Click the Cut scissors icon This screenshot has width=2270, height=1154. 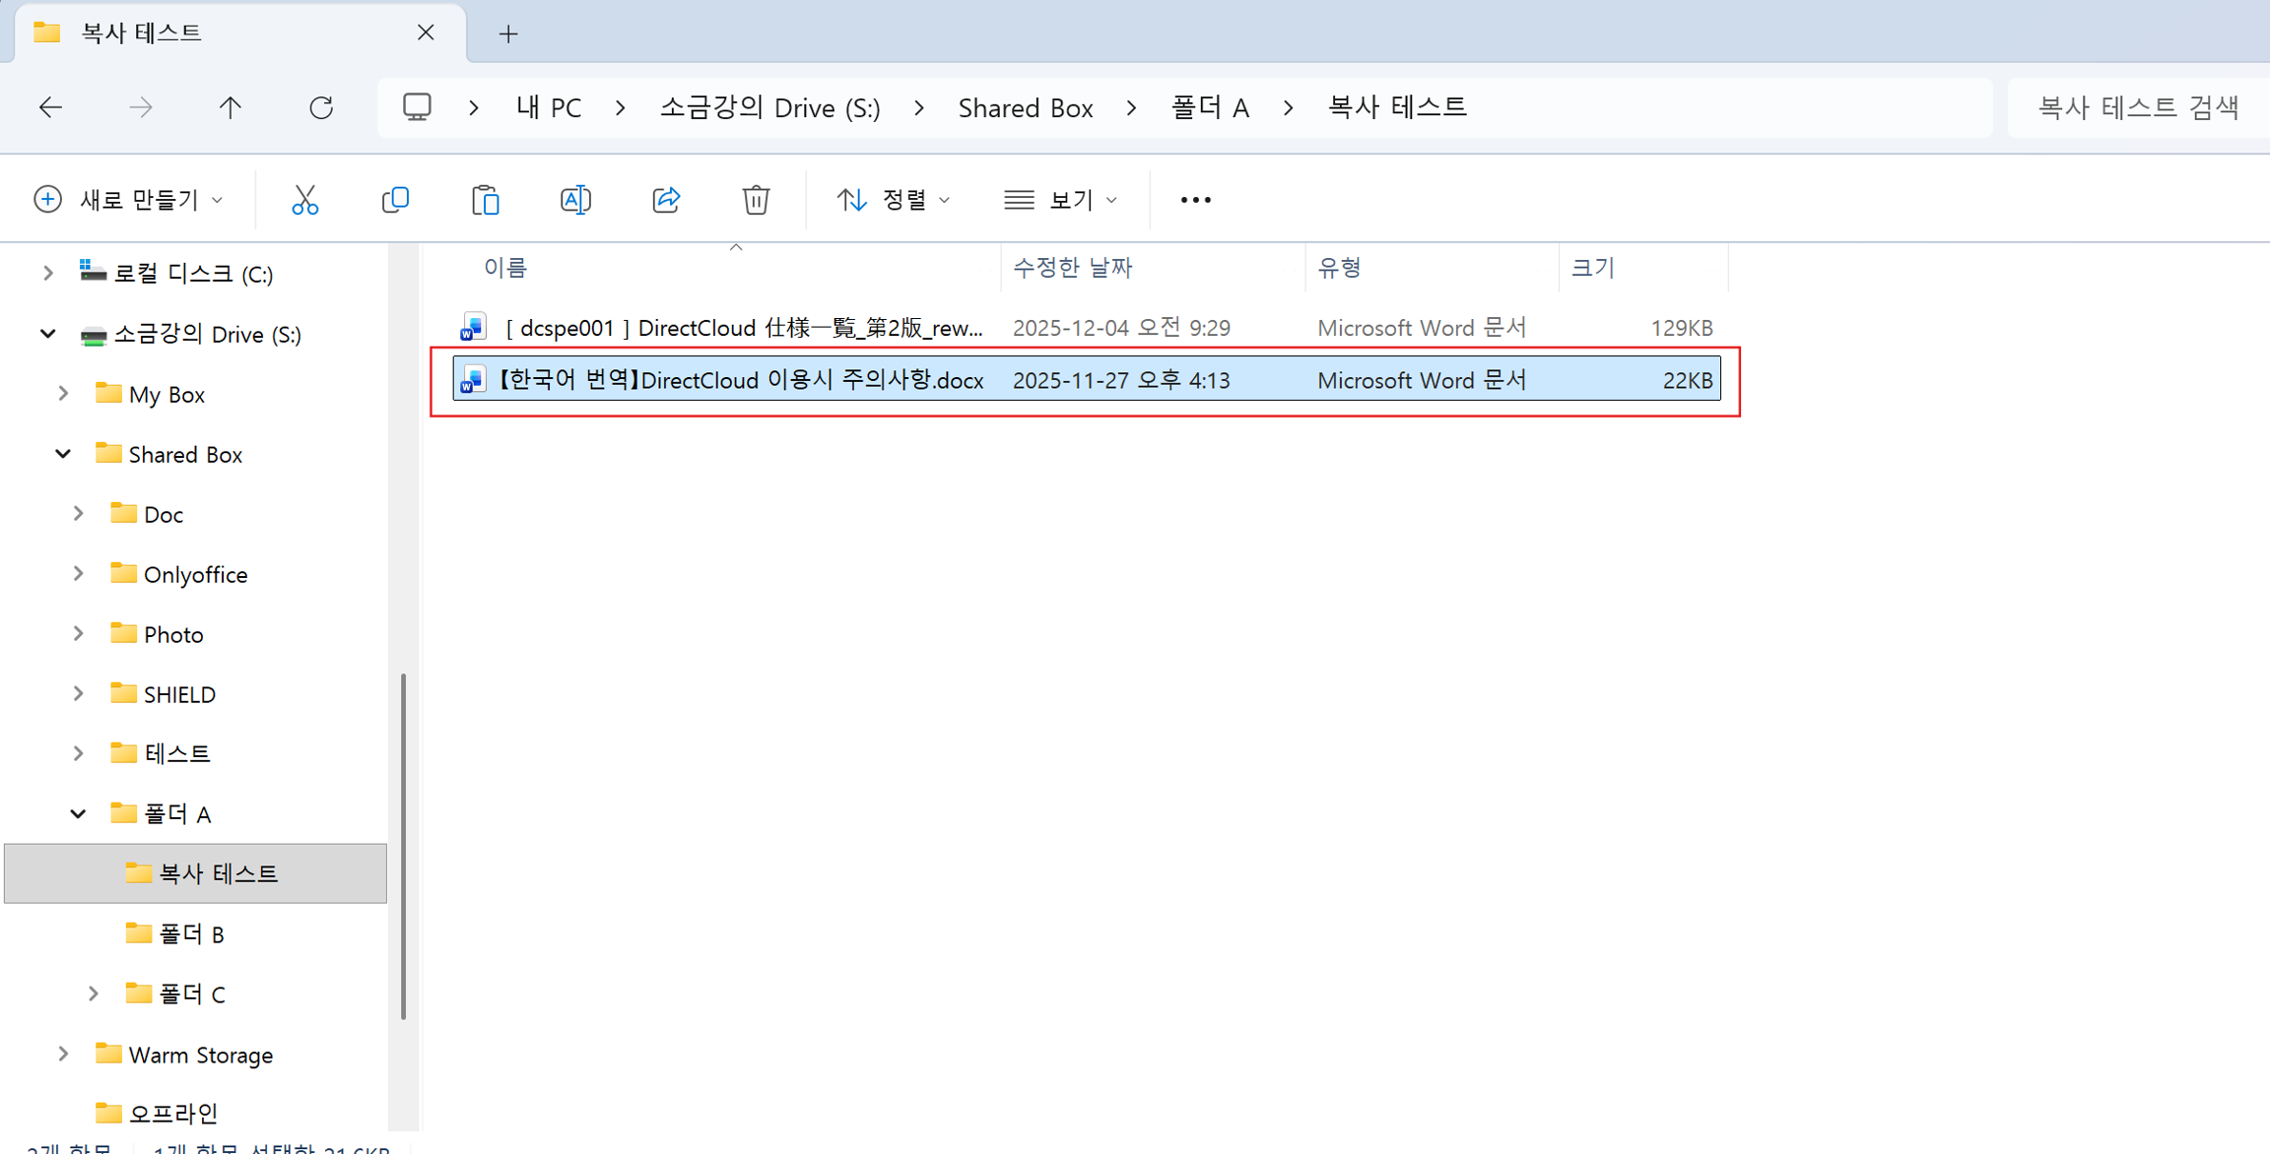tap(304, 200)
